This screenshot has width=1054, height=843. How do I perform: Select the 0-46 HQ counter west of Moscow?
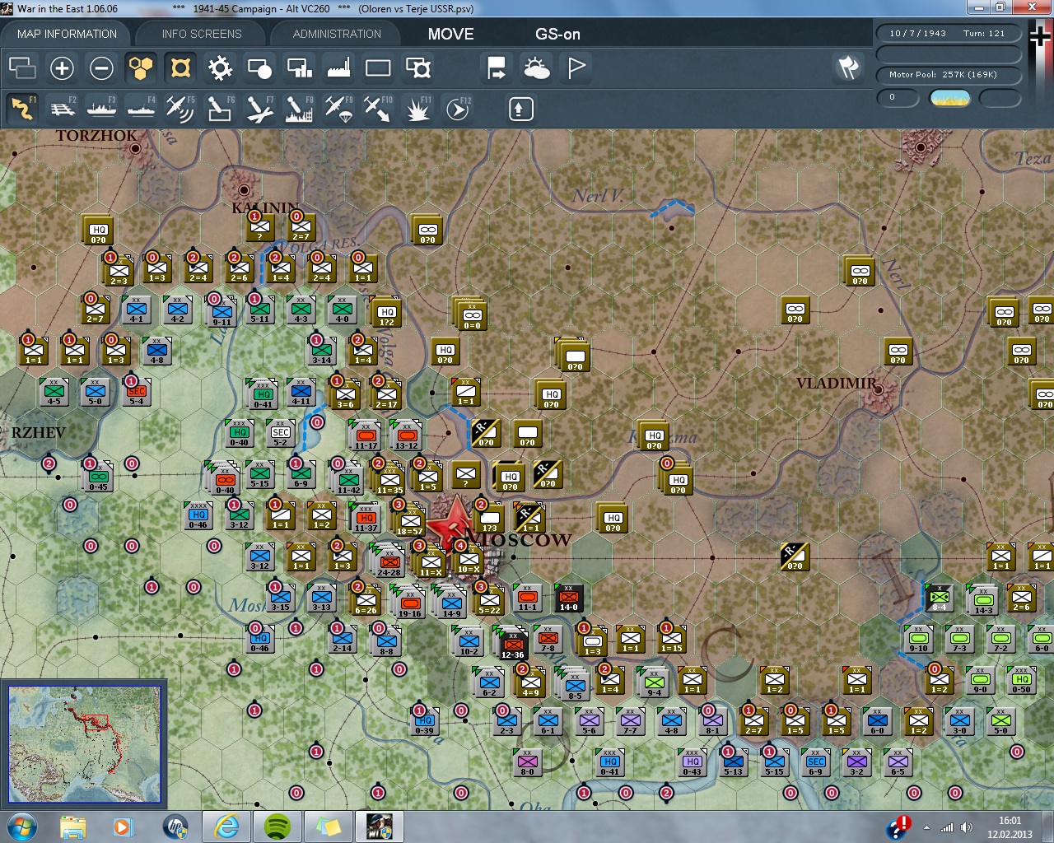point(198,515)
